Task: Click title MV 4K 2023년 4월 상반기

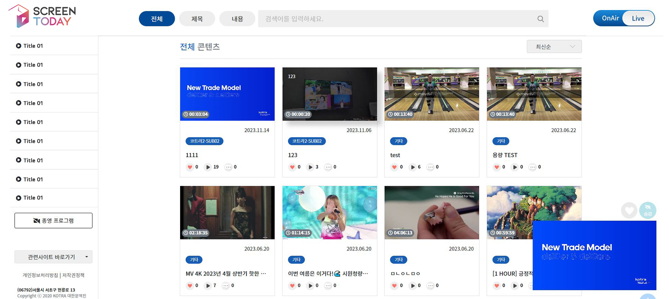Action: point(226,274)
